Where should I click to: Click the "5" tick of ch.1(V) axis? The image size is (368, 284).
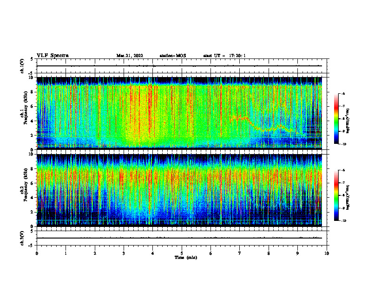33,59
